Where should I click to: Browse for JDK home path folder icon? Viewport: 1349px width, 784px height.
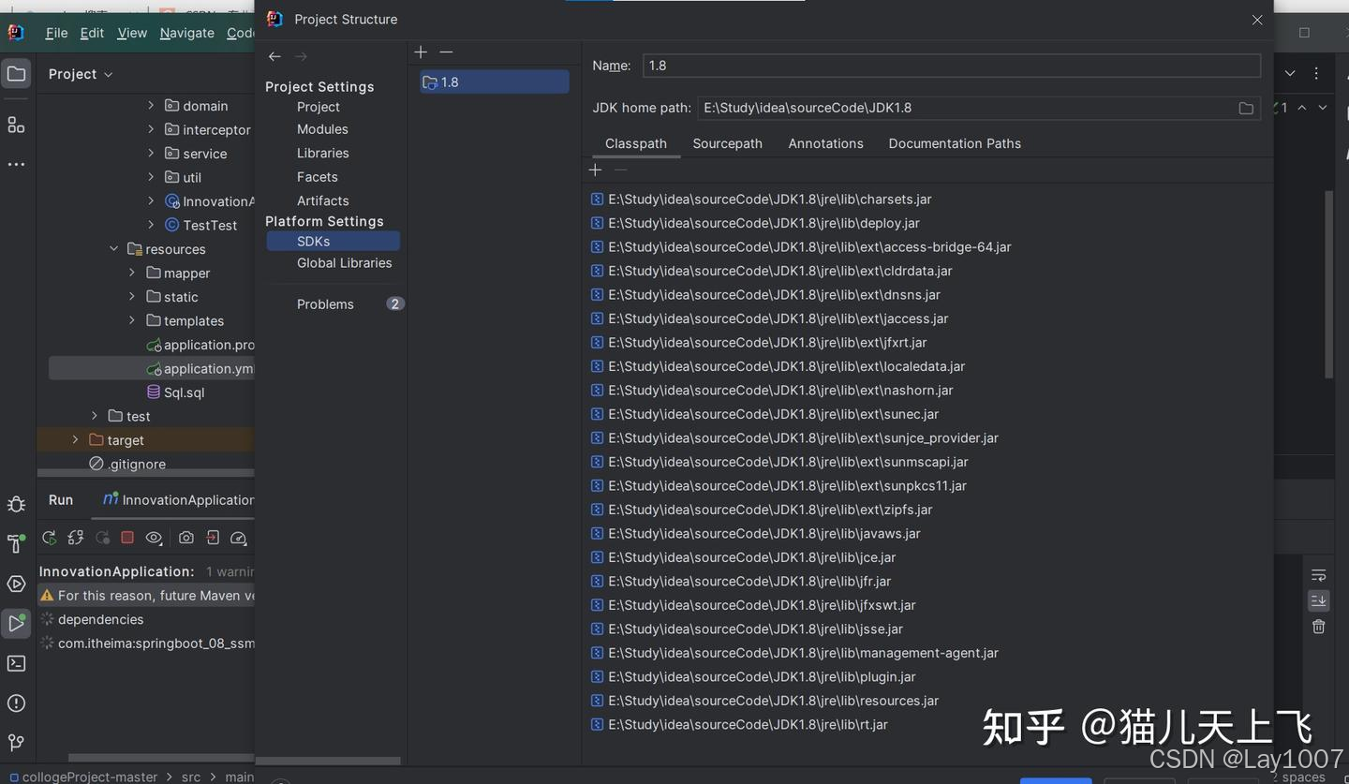(1246, 108)
